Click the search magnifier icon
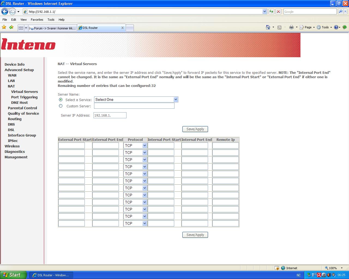Viewport: 349px width, 279px height. [340, 11]
